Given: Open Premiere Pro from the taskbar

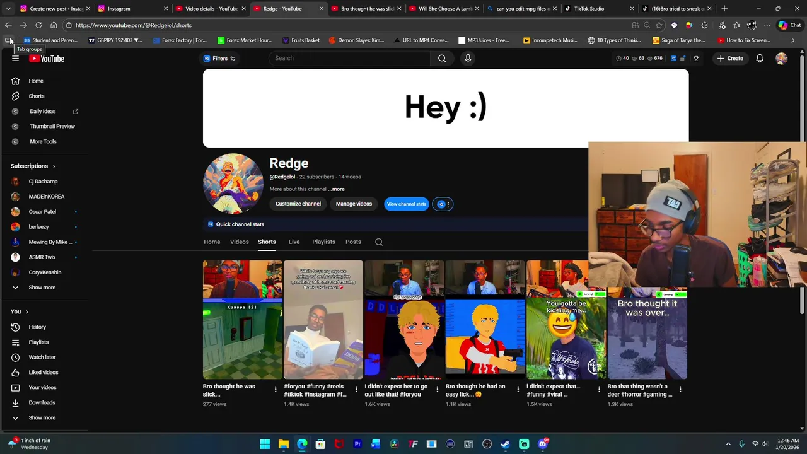Looking at the screenshot, I should point(357,444).
